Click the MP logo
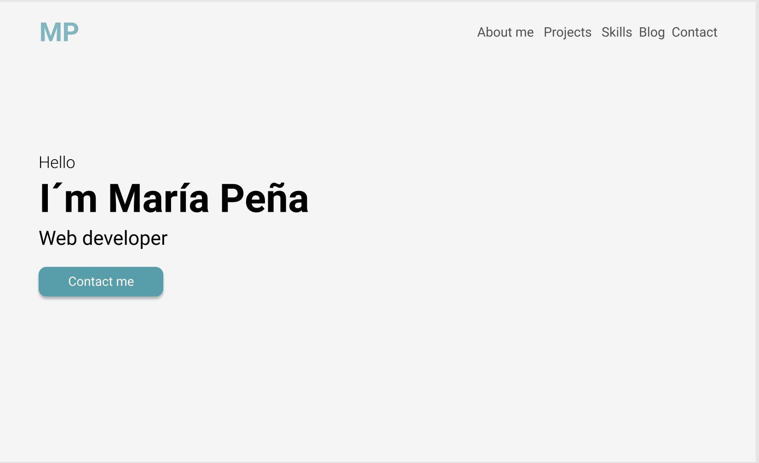This screenshot has height=463, width=759. pos(59,32)
